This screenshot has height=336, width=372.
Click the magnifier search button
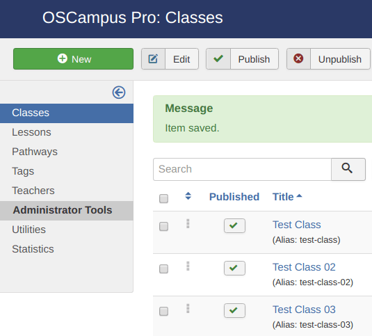[x=348, y=170]
